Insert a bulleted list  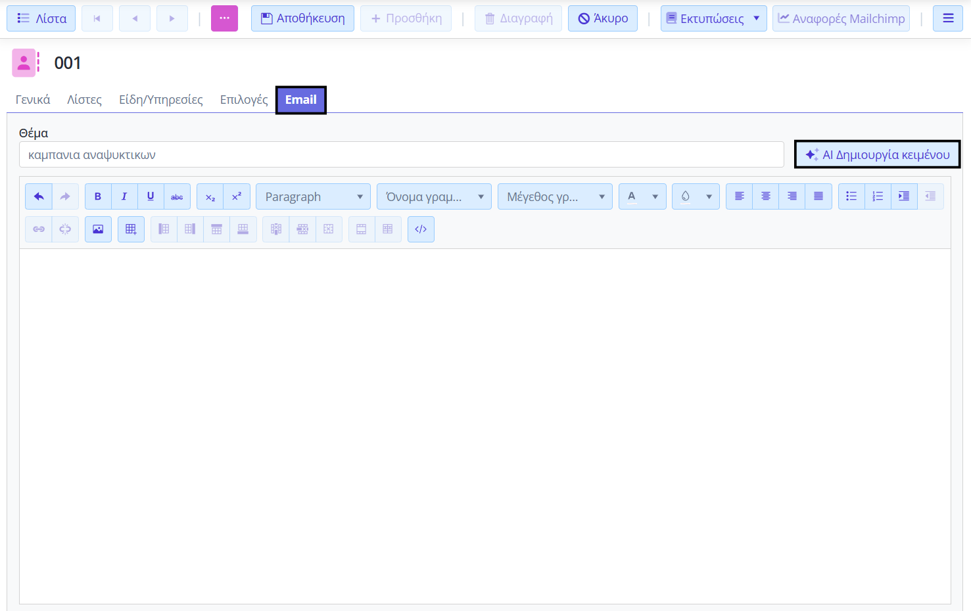pos(851,196)
